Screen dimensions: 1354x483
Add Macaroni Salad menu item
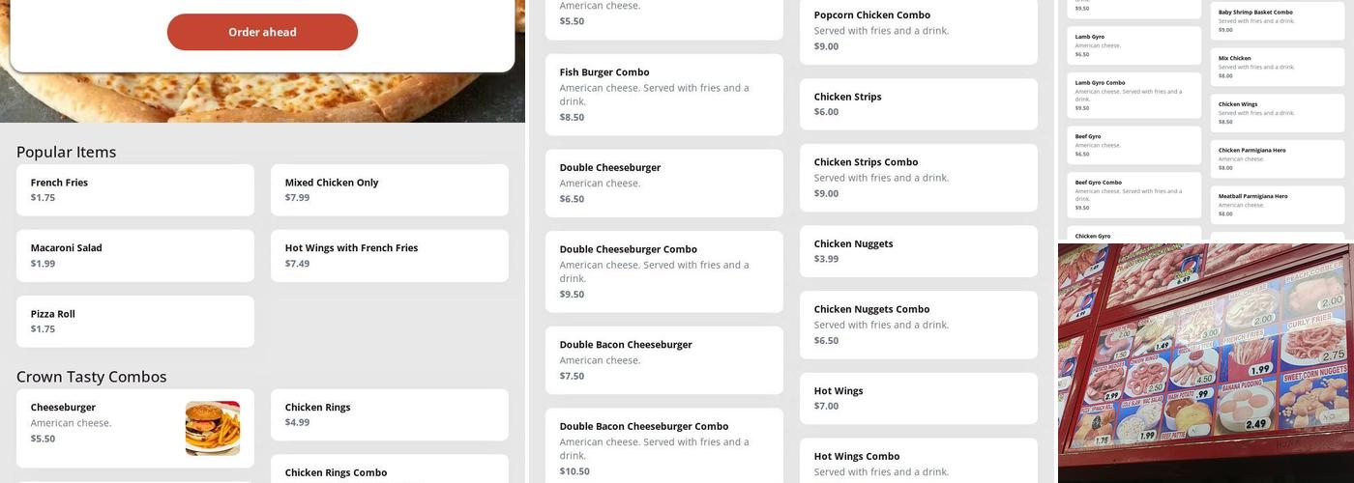coord(135,255)
